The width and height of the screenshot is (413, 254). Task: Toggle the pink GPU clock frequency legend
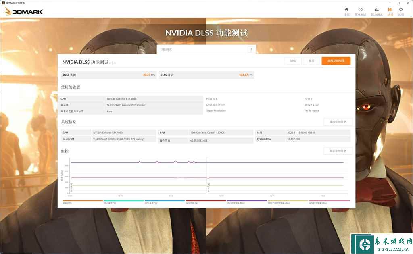330,202
